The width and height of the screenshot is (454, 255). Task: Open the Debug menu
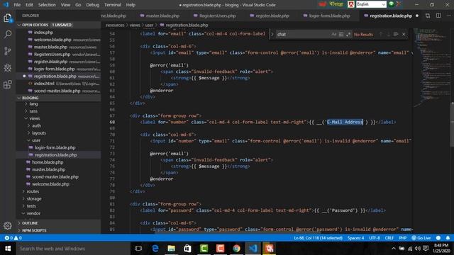(93, 5)
